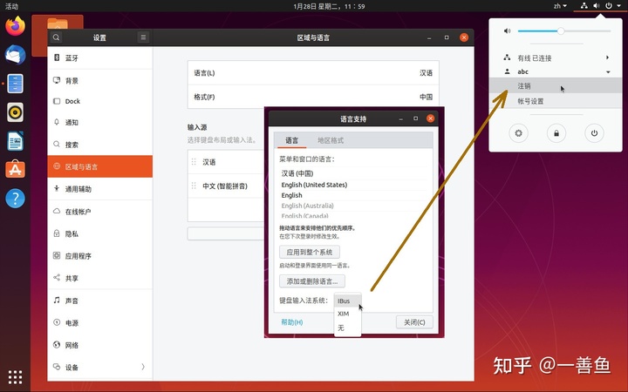Open 帐号设置 account settings
The height and width of the screenshot is (392, 628).
pos(556,101)
